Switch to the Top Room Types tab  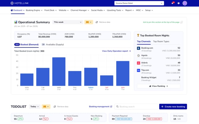pos(161,41)
